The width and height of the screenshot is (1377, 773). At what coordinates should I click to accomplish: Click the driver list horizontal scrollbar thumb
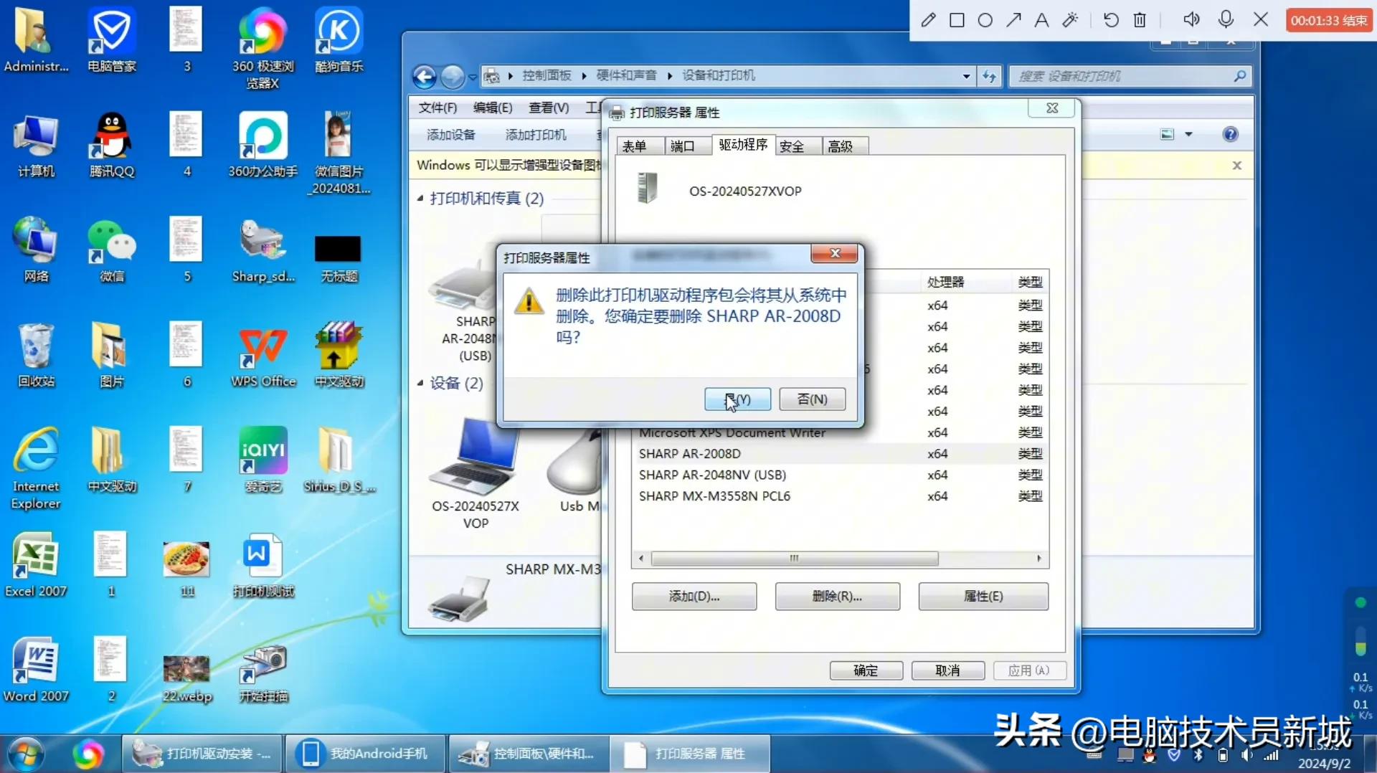[x=794, y=558]
